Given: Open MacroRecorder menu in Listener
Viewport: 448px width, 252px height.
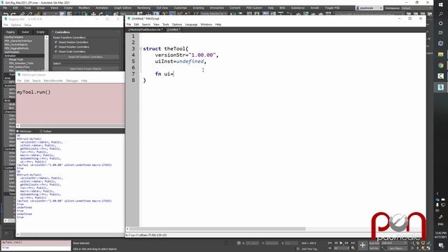Looking at the screenshot, I should coord(53,81).
